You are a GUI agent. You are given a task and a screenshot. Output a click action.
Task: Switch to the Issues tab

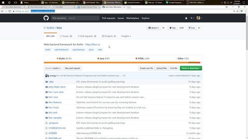click(66, 36)
